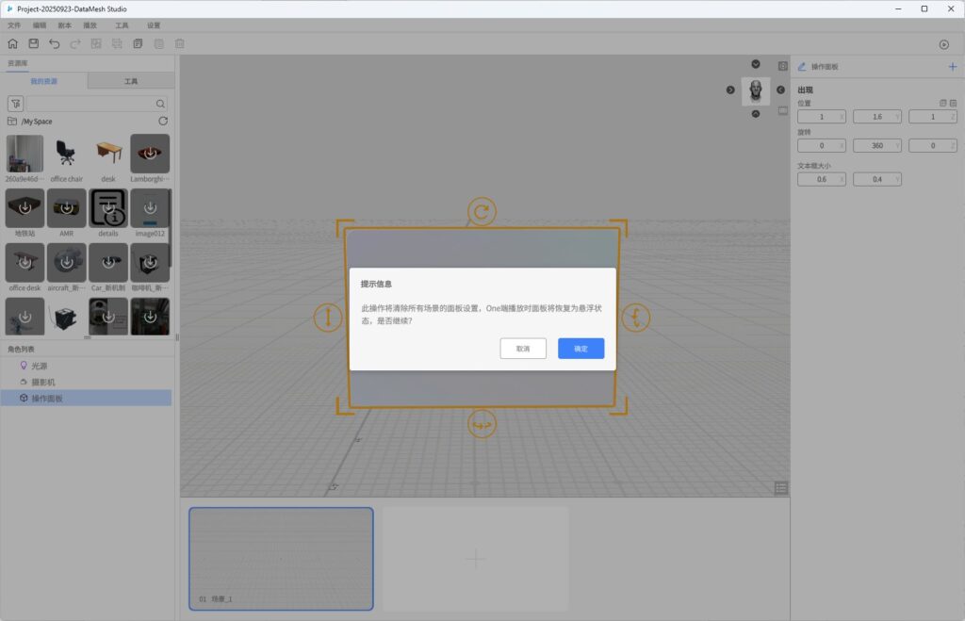Click the refresh icon next to /My Space

pyautogui.click(x=163, y=122)
